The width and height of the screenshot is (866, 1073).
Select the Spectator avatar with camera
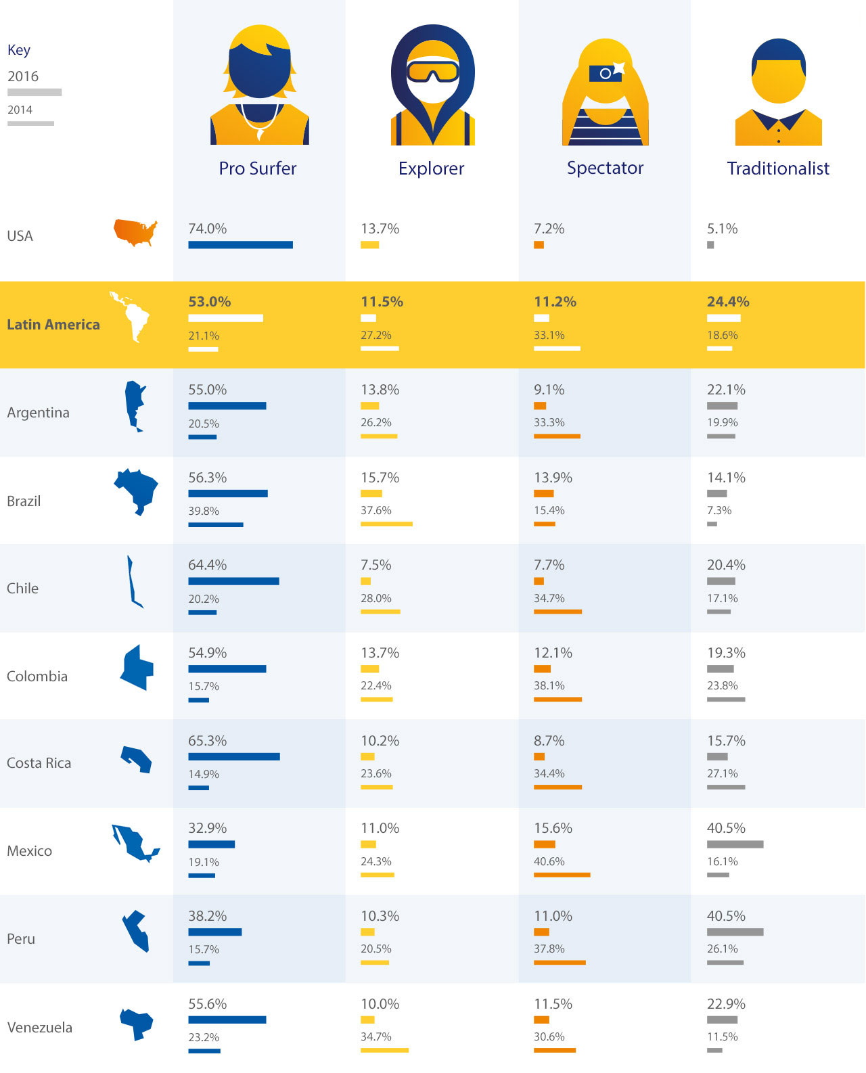pyautogui.click(x=606, y=91)
